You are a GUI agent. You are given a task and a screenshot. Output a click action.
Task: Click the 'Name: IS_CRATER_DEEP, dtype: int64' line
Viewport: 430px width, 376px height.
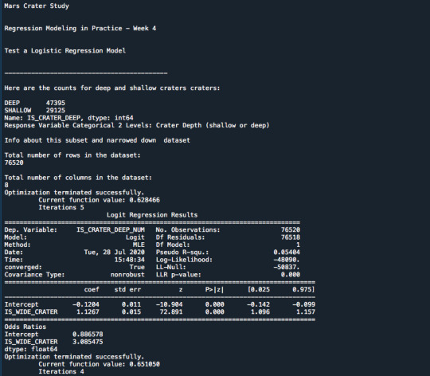pyautogui.click(x=68, y=118)
